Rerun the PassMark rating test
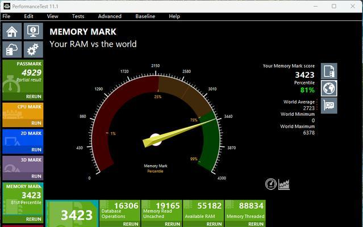This screenshot has height=227, width=363. pyautogui.click(x=34, y=96)
